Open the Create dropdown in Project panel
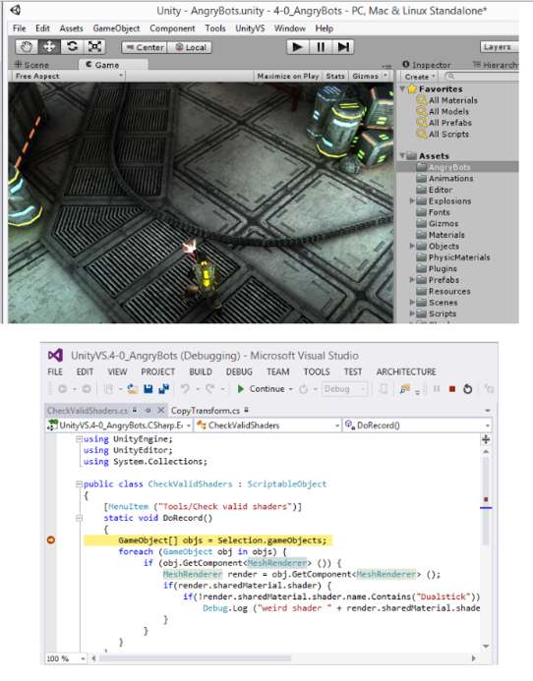The image size is (533, 681). point(420,77)
